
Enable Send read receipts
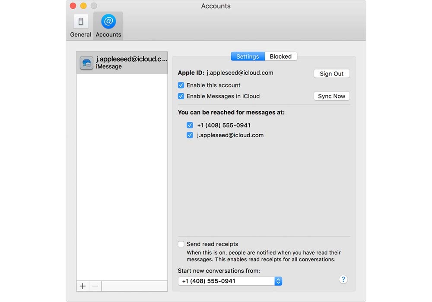[181, 244]
